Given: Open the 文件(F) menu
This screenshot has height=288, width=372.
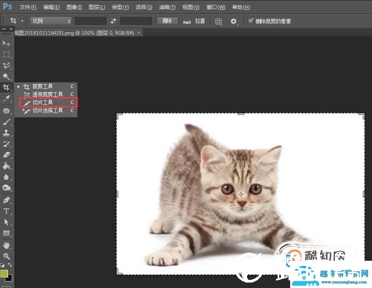Looking at the screenshot, I should pos(27,8).
